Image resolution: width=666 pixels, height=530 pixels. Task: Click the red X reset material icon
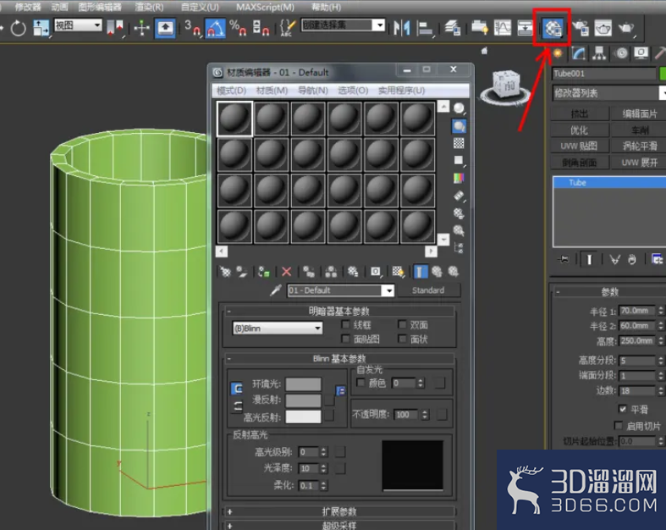(287, 272)
